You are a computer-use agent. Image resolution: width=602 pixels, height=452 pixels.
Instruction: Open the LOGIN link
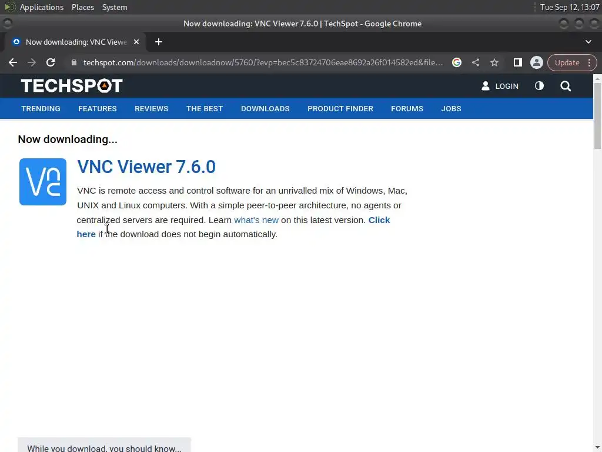point(507,86)
